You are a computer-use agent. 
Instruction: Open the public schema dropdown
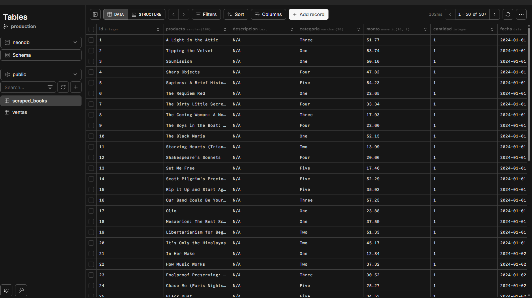click(41, 74)
